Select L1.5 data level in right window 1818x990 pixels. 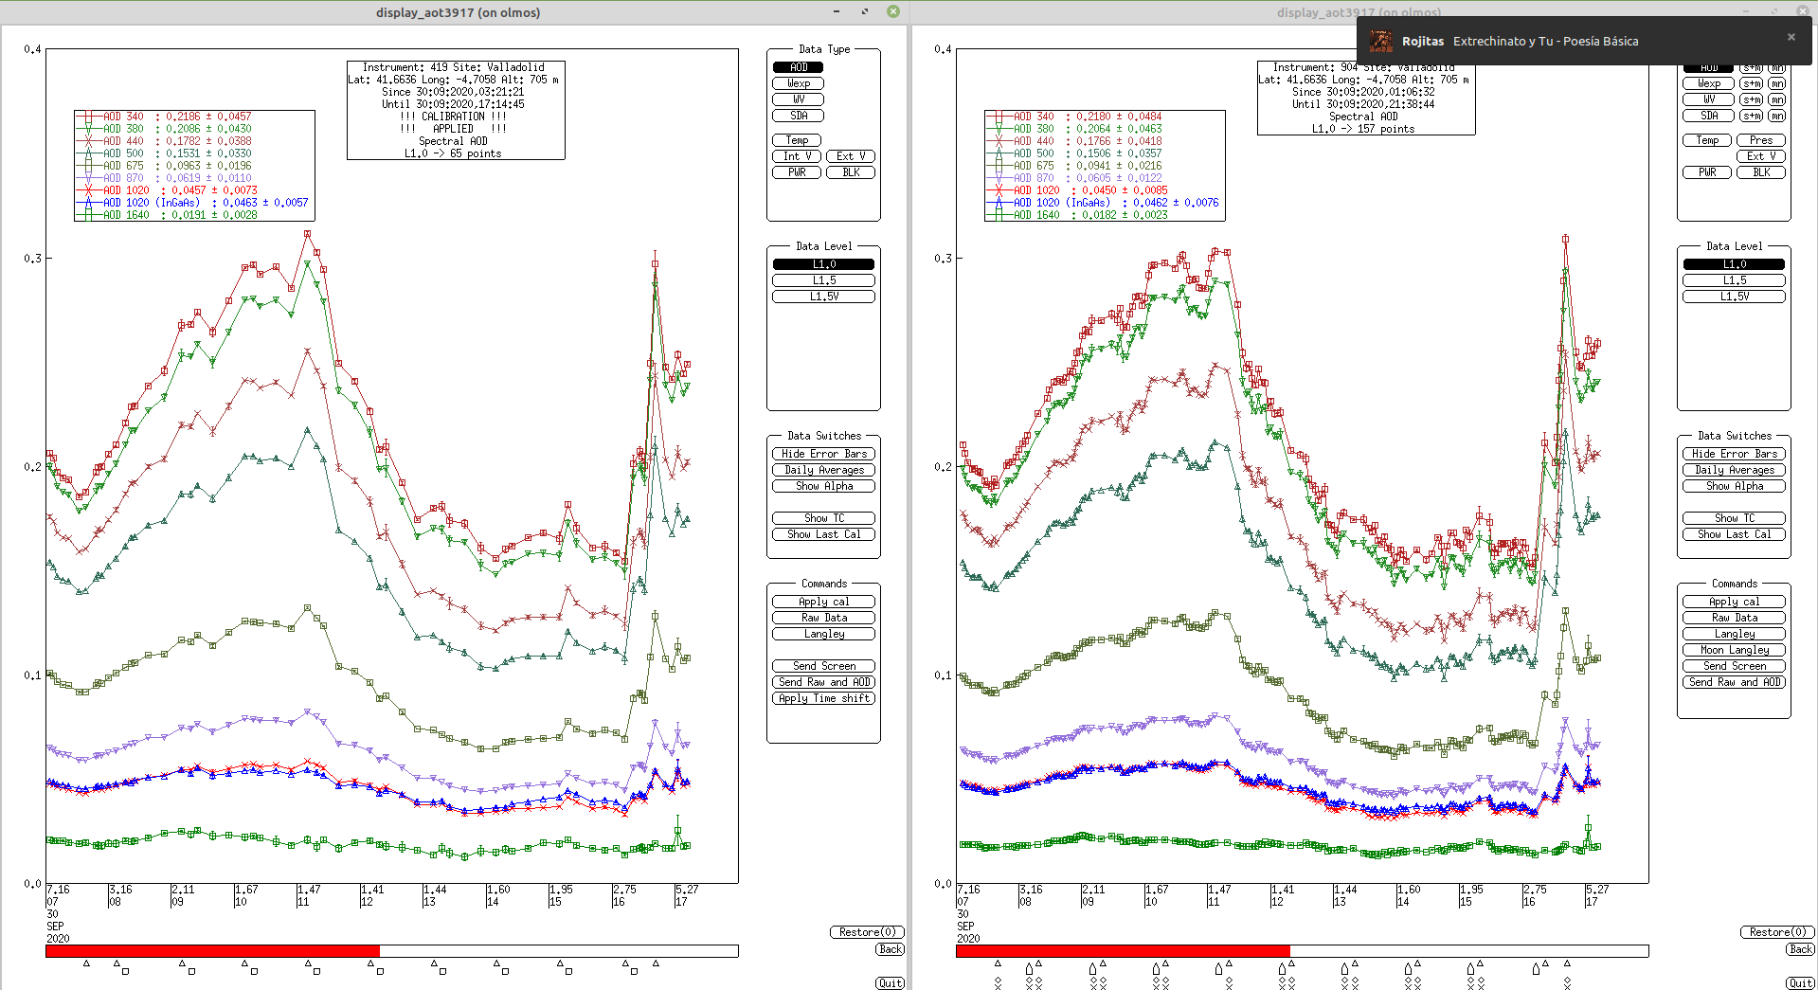[x=1735, y=280]
